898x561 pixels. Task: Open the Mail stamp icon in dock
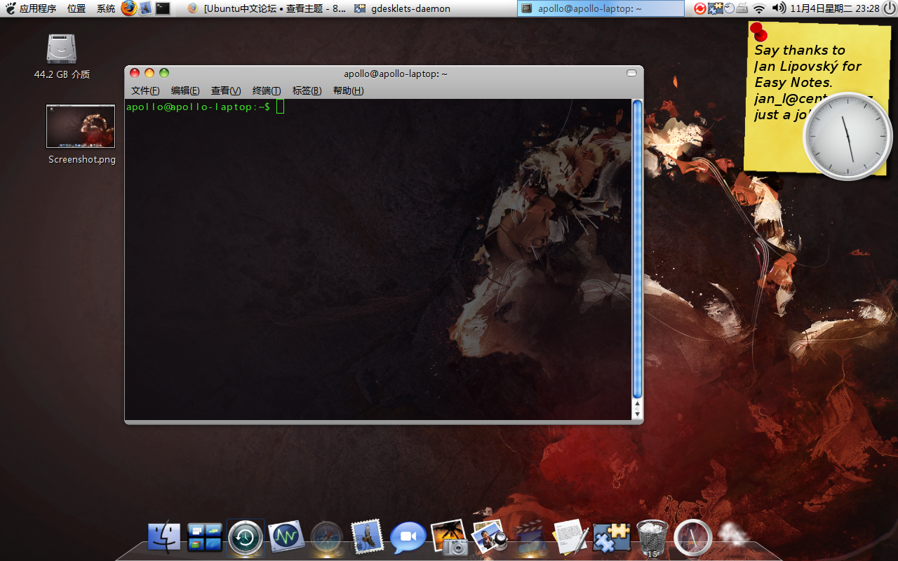click(367, 536)
